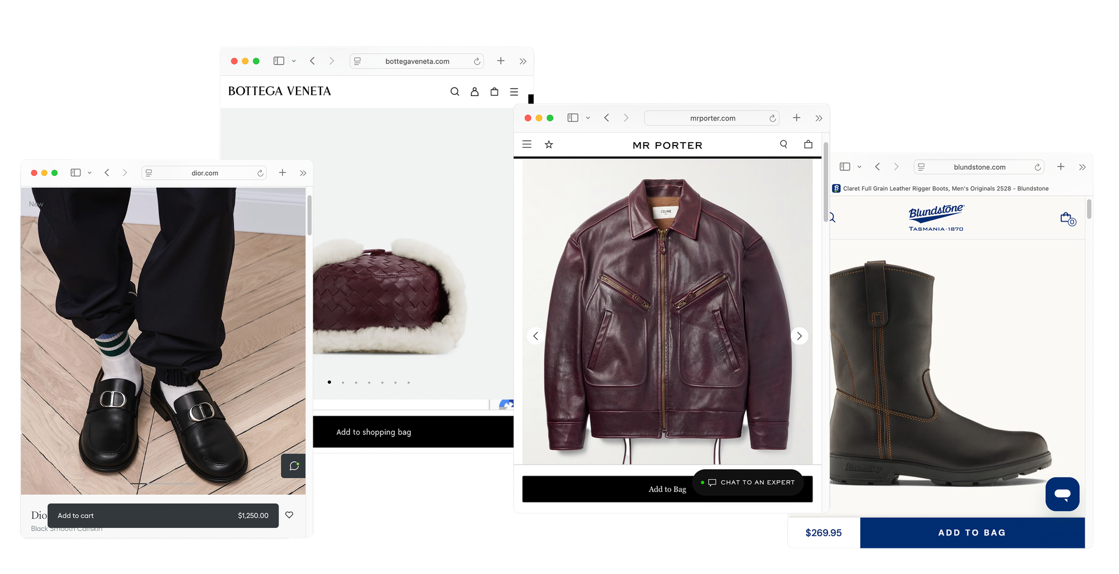Open the Dior chat bubble icon
This screenshot has height=574, width=1119.
[x=294, y=466]
